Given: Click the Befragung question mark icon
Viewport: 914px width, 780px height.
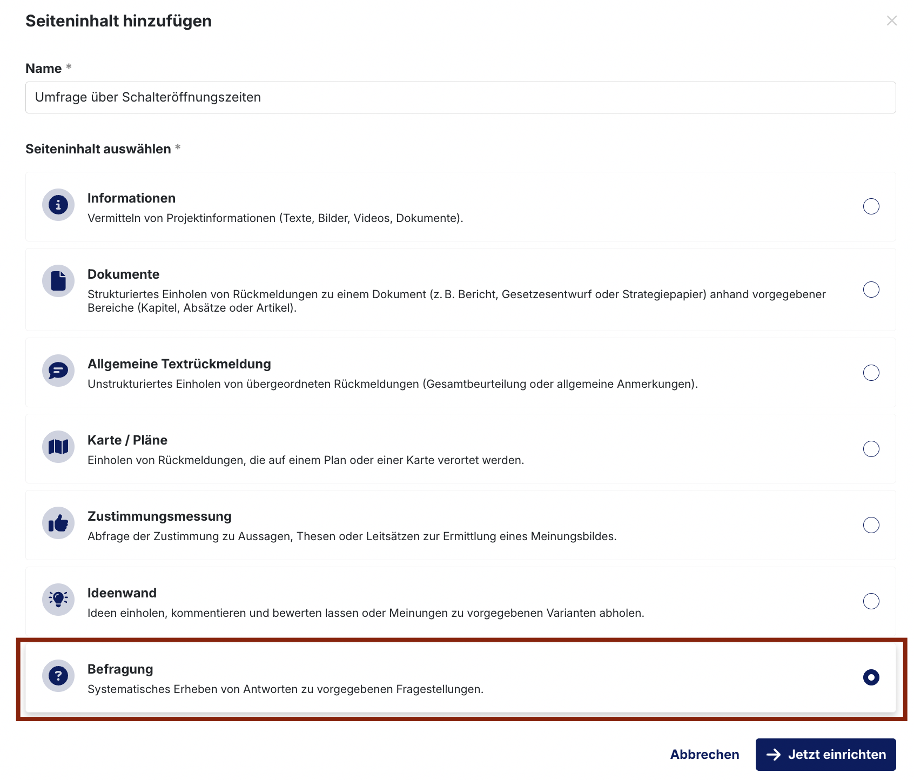Looking at the screenshot, I should pyautogui.click(x=58, y=676).
